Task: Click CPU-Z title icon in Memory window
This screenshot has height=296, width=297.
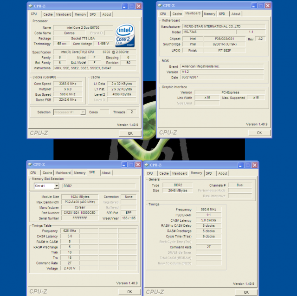Action: coord(147,165)
